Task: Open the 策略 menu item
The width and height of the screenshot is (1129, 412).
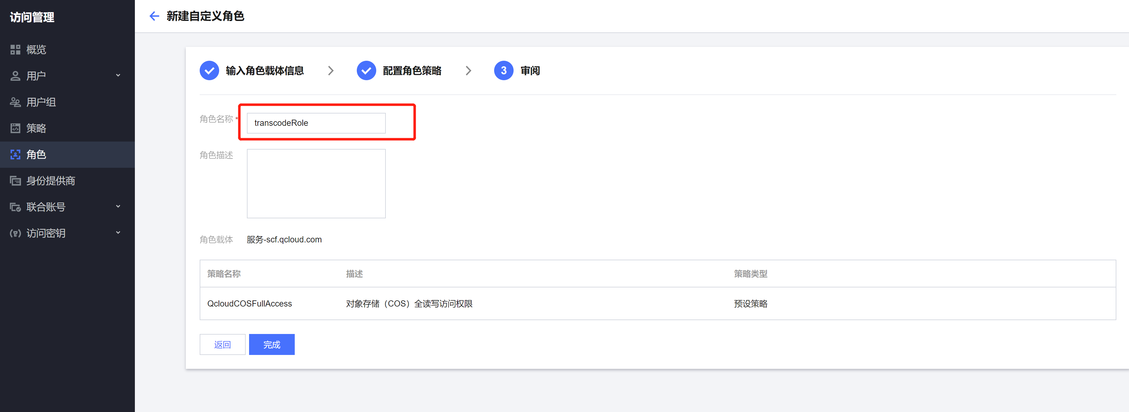Action: [x=36, y=128]
